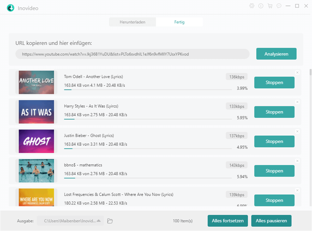Click the 137kbps bitrate badge
This screenshot has height=231, width=312.
(237, 136)
